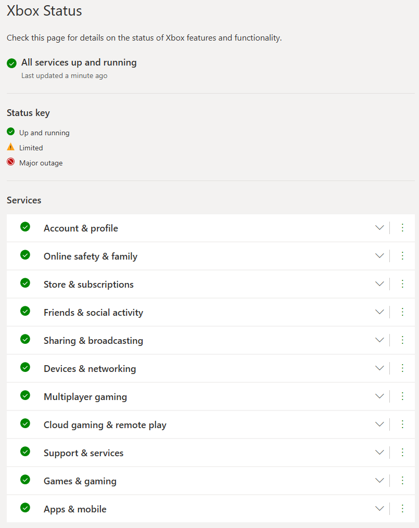
Task: Click the All services up and running status
Action: 79,62
